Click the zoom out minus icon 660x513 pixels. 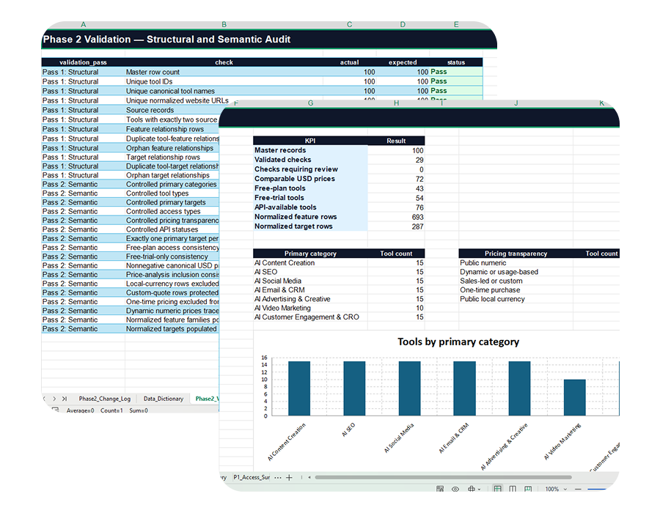[x=578, y=489]
